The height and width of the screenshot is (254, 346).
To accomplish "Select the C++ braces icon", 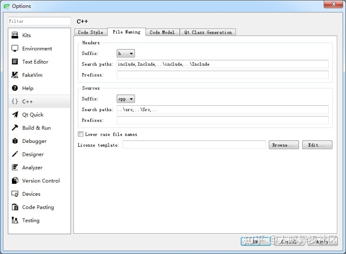I will [15, 102].
